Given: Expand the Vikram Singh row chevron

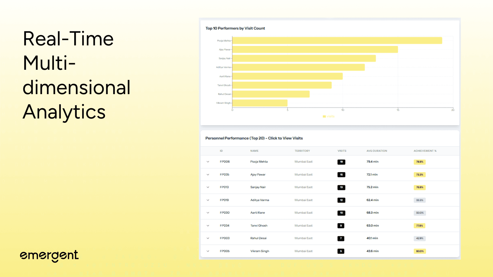Looking at the screenshot, I should point(208,251).
